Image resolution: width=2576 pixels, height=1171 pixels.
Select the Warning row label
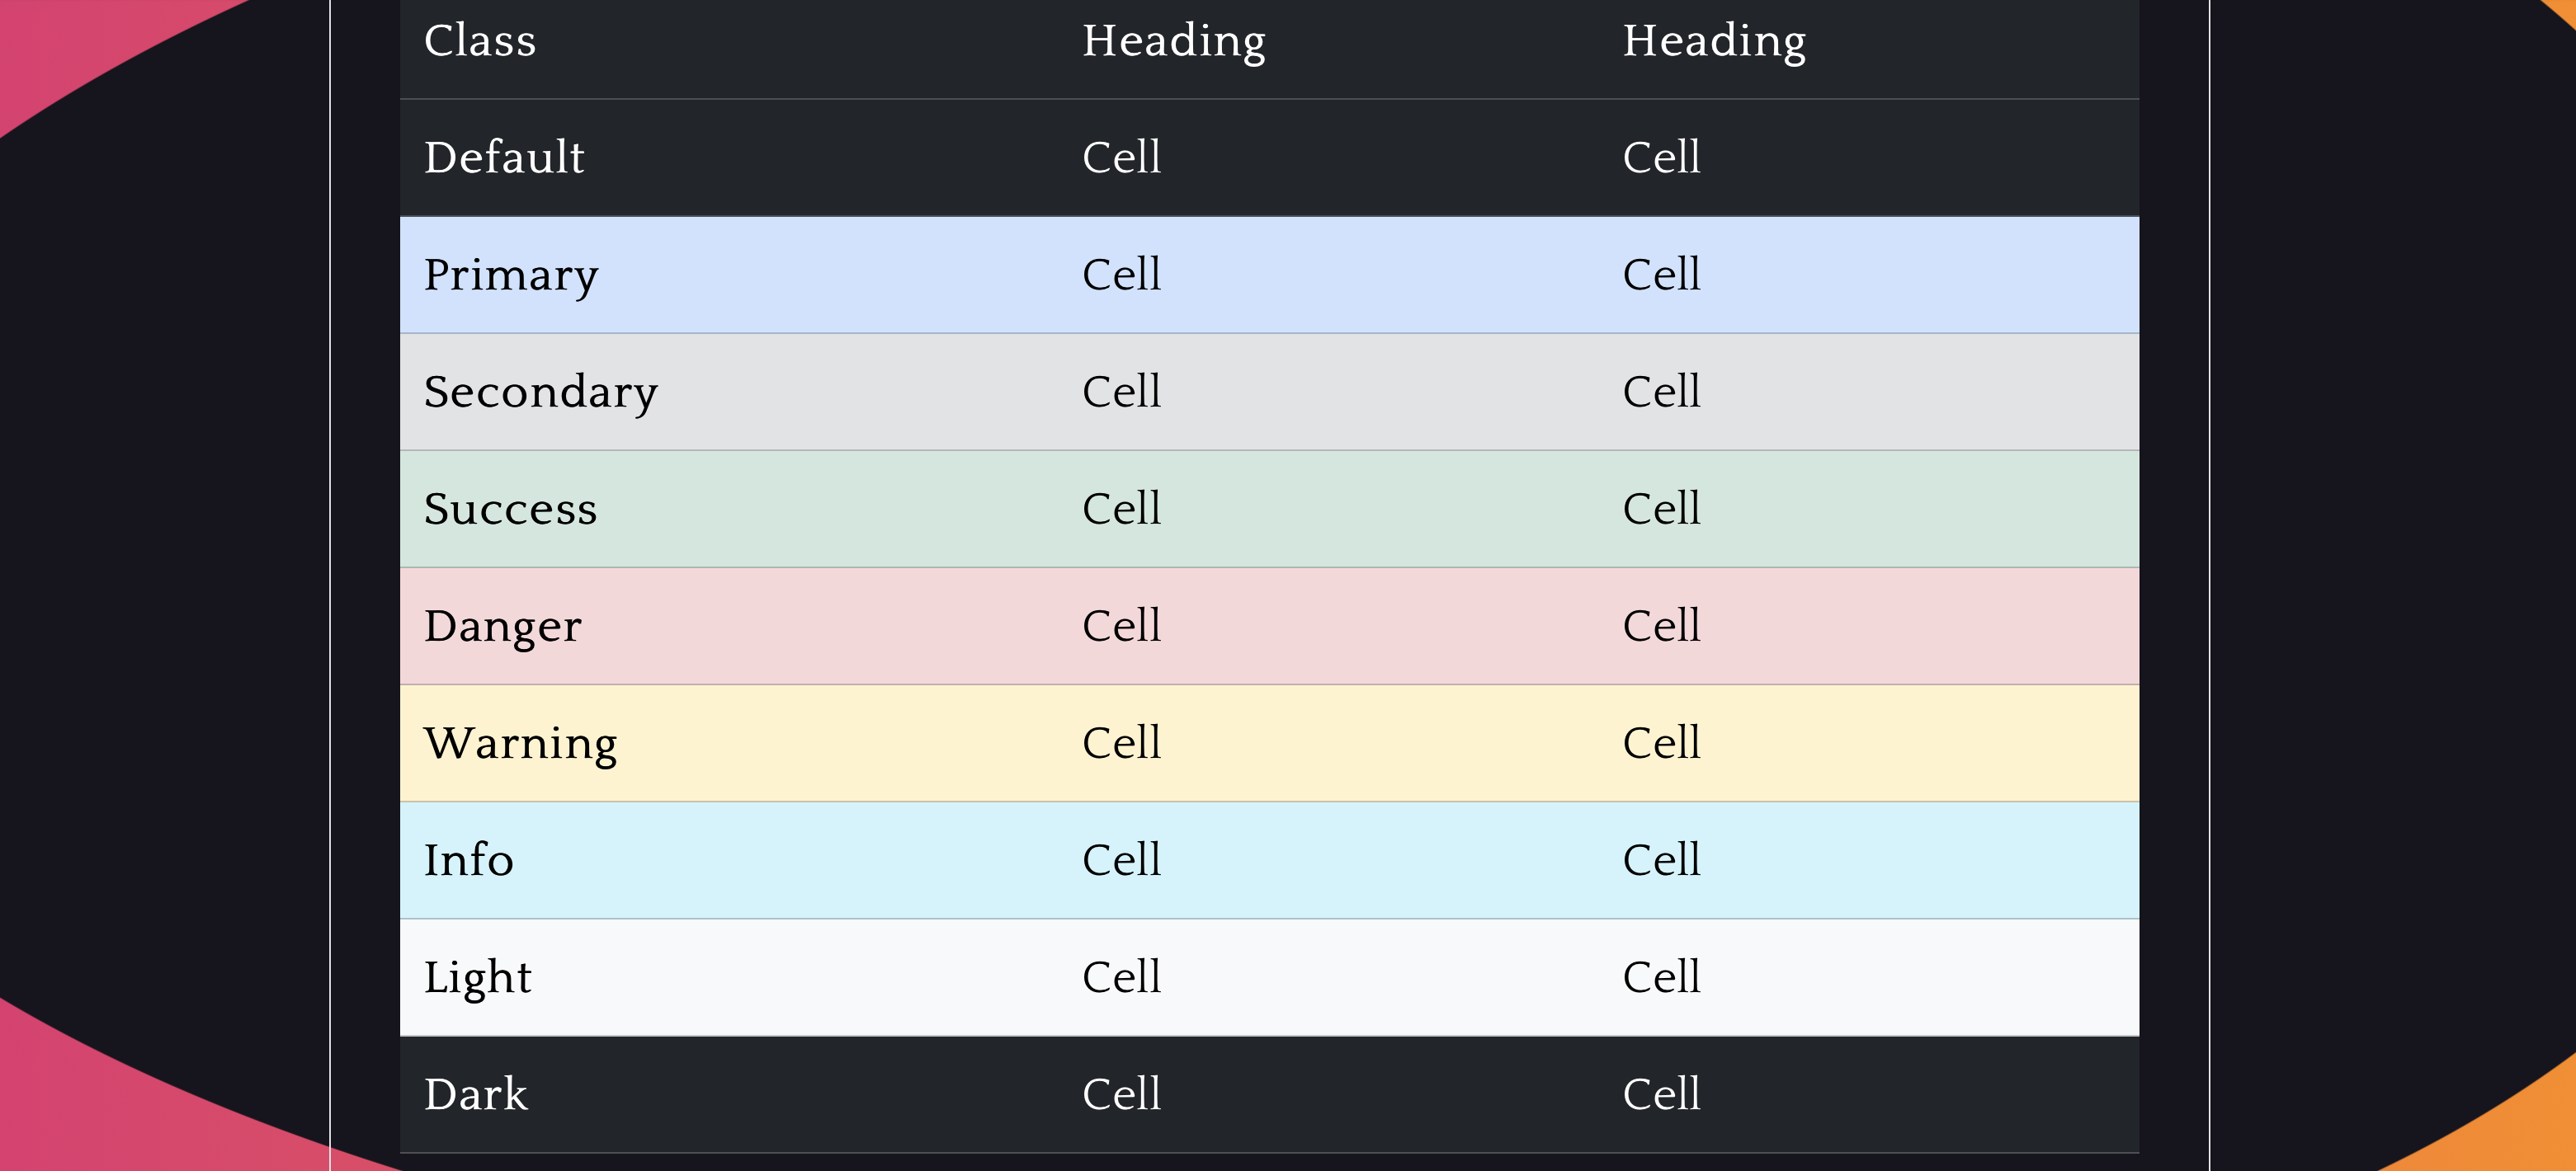[520, 743]
